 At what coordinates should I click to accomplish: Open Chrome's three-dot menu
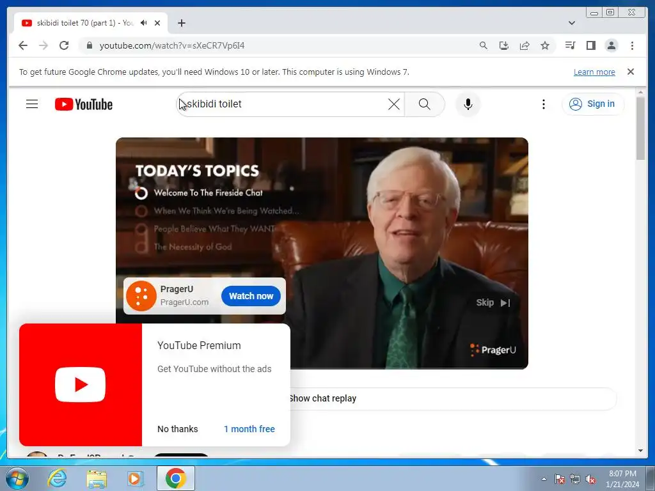coord(632,45)
